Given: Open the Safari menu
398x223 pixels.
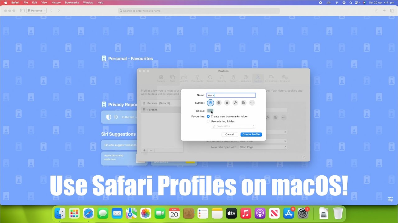Looking at the screenshot, I should tap(15, 2).
